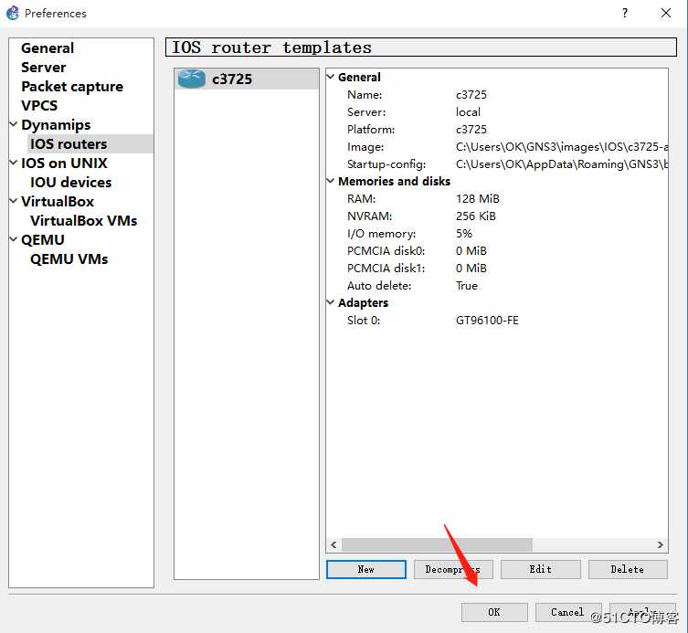Click the Slot 0 value GT96100-FE
The image size is (688, 633).
[487, 321]
